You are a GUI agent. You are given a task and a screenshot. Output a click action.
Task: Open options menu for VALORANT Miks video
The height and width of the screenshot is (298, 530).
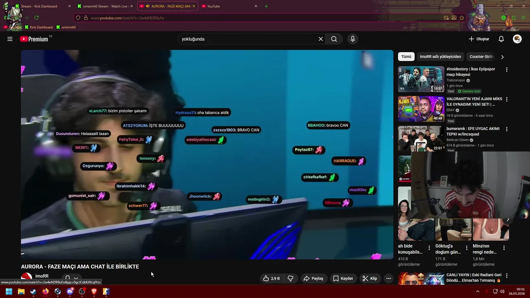pos(506,99)
